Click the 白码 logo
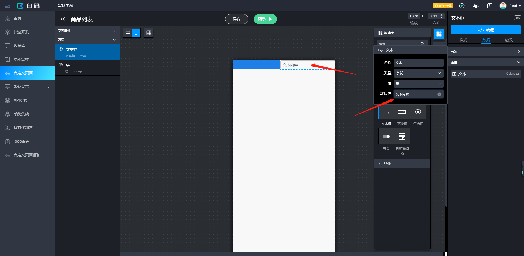The width and height of the screenshot is (524, 256). (28, 6)
